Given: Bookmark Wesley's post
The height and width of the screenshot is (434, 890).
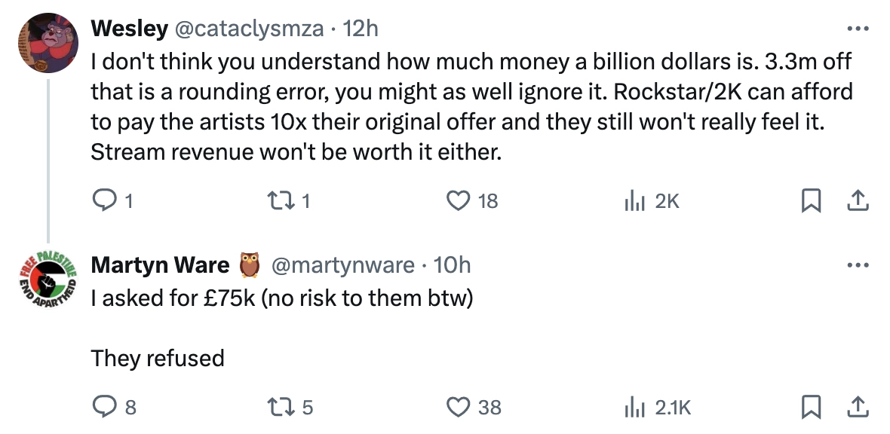Looking at the screenshot, I should pyautogui.click(x=812, y=200).
